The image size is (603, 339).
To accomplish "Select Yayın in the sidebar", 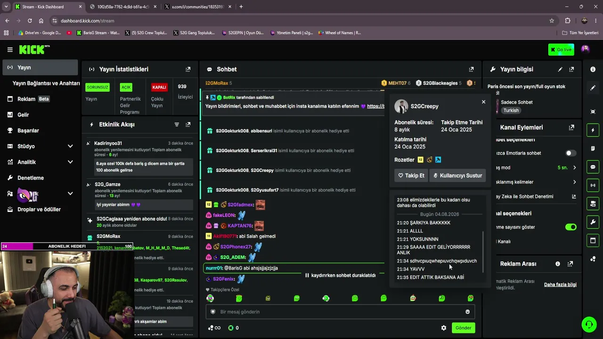I will [40, 67].
